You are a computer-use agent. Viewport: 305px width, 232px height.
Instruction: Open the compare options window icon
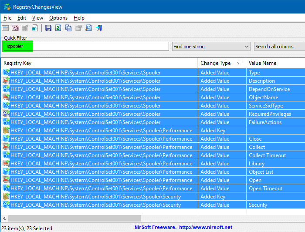5,28
